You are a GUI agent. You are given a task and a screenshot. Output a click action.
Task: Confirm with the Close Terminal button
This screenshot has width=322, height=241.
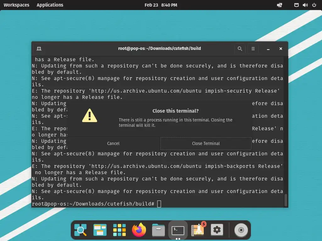coord(206,143)
